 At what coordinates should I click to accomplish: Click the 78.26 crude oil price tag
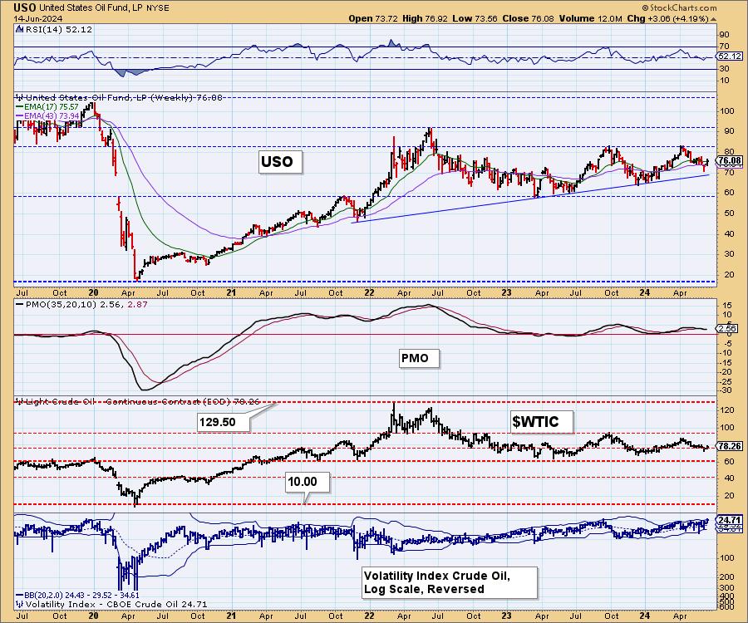[730, 446]
